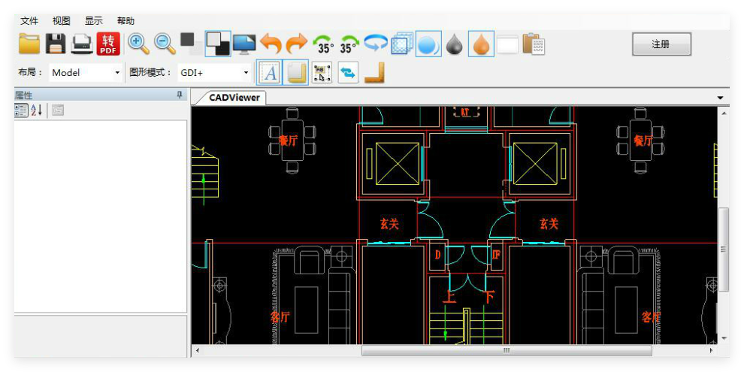Click the clipboard paste icon
The width and height of the screenshot is (744, 372).
[534, 44]
